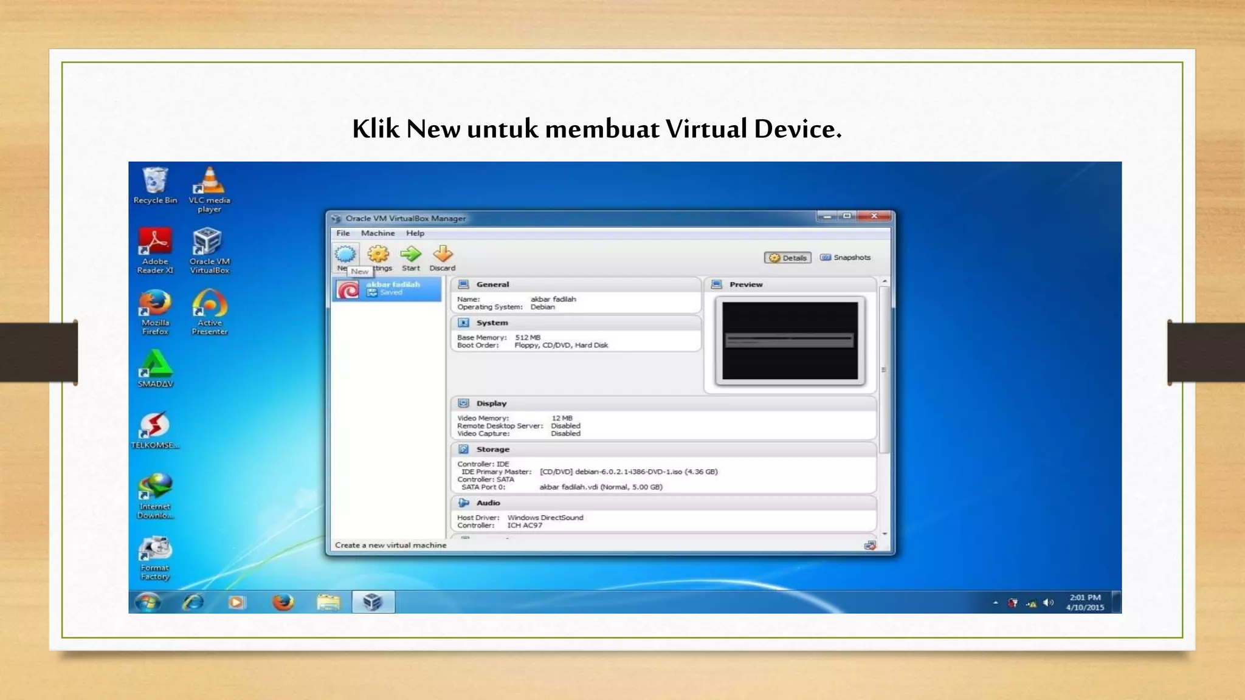Click the '512 MB' base memory value
The height and width of the screenshot is (700, 1245).
tap(527, 337)
